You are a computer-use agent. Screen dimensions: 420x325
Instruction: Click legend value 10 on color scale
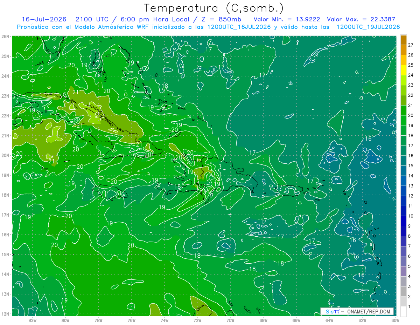click(411, 216)
